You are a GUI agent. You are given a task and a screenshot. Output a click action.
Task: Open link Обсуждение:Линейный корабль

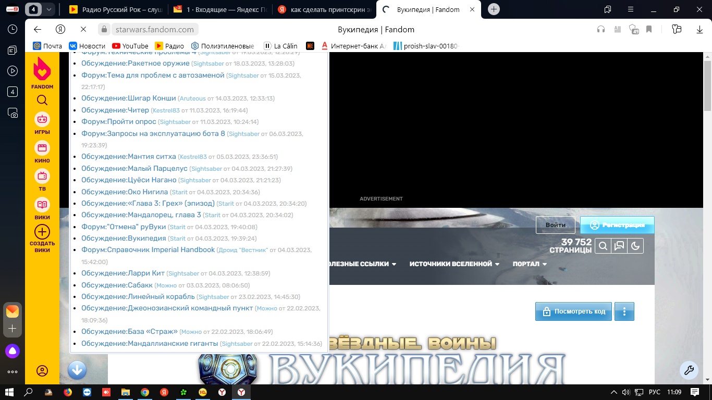[x=138, y=296]
